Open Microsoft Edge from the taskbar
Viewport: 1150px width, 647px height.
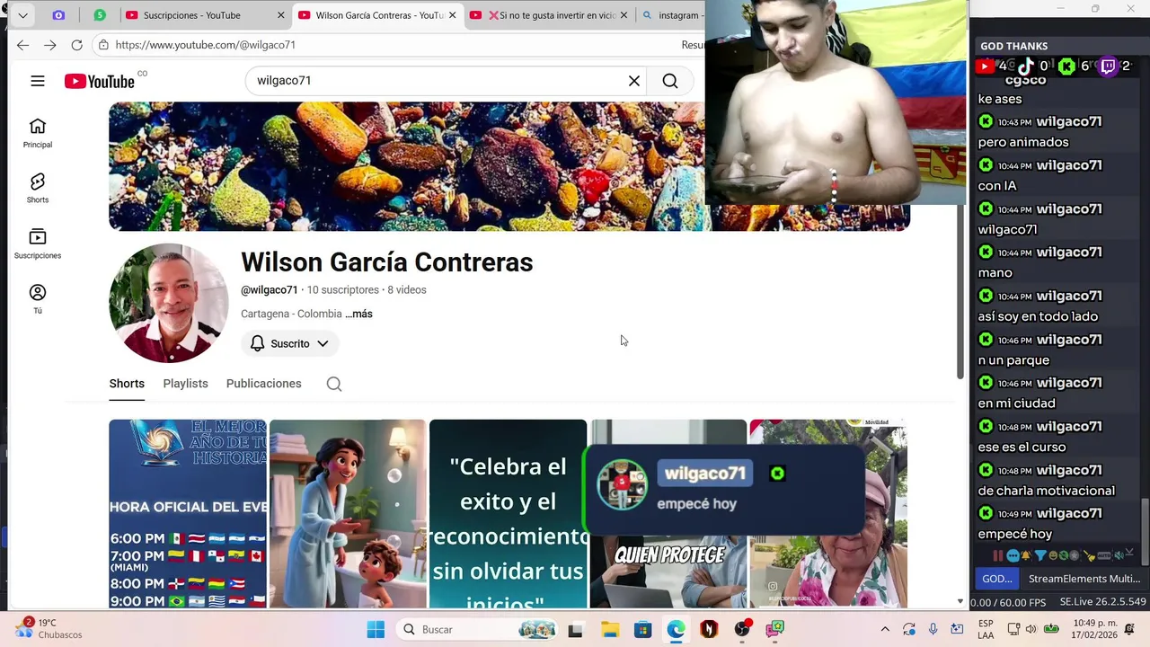[x=676, y=629]
